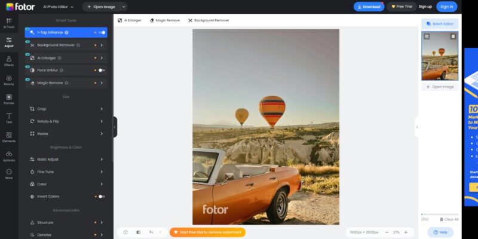Image resolution: width=478 pixels, height=239 pixels.
Task: Collapse the left panel using the handle arrow
Action: point(115,127)
